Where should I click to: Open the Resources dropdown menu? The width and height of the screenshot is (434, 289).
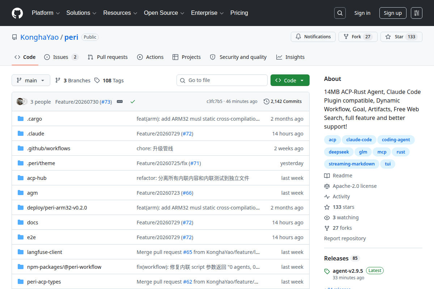pyautogui.click(x=120, y=13)
